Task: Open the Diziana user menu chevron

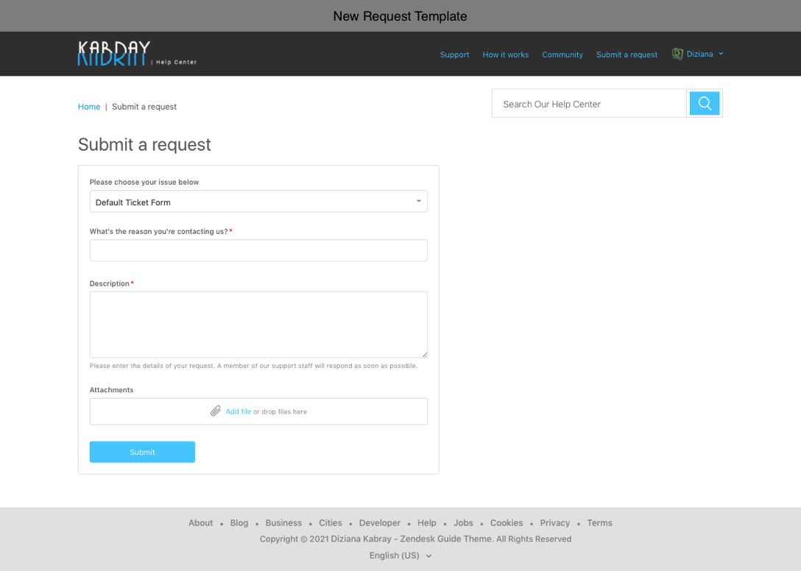Action: click(x=721, y=54)
